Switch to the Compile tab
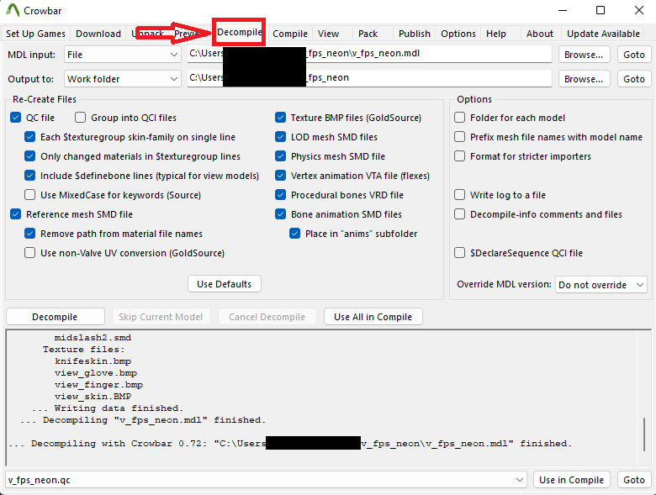656x495 pixels. pyautogui.click(x=290, y=34)
